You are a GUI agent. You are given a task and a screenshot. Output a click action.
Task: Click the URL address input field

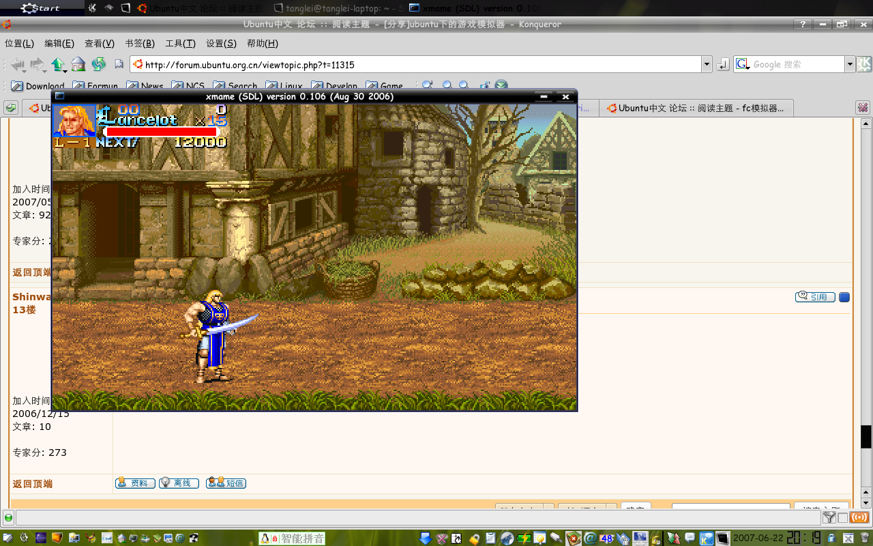[416, 65]
